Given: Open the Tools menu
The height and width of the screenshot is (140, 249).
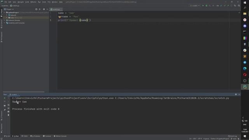Looking at the screenshot, I should click(44, 2).
